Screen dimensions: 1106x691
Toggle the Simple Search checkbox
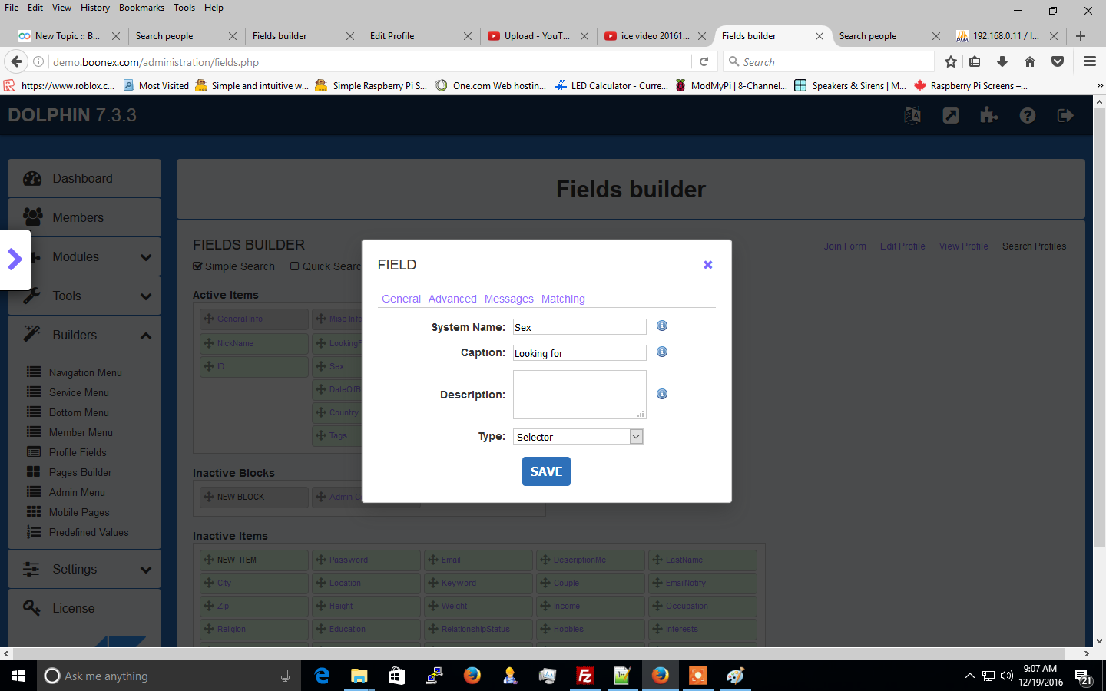pos(198,266)
